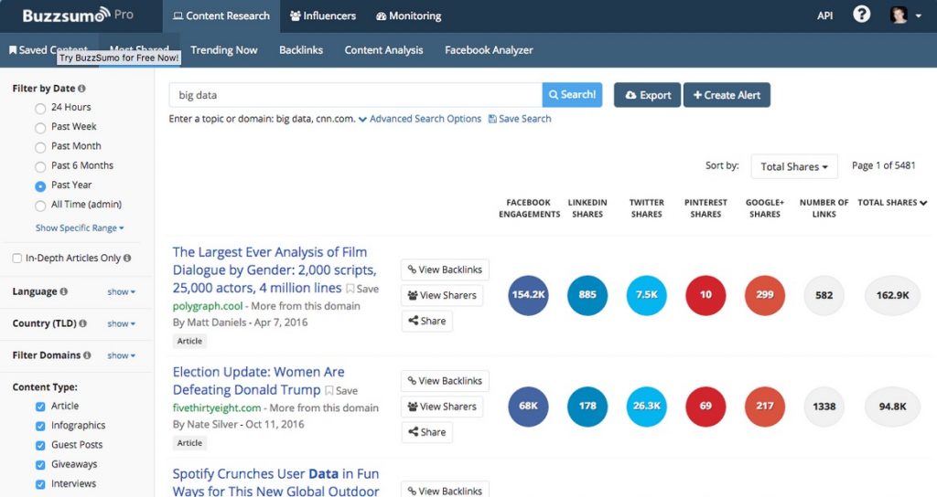Open the user profile avatar menu
Image resolution: width=937 pixels, height=497 pixels.
tap(905, 16)
